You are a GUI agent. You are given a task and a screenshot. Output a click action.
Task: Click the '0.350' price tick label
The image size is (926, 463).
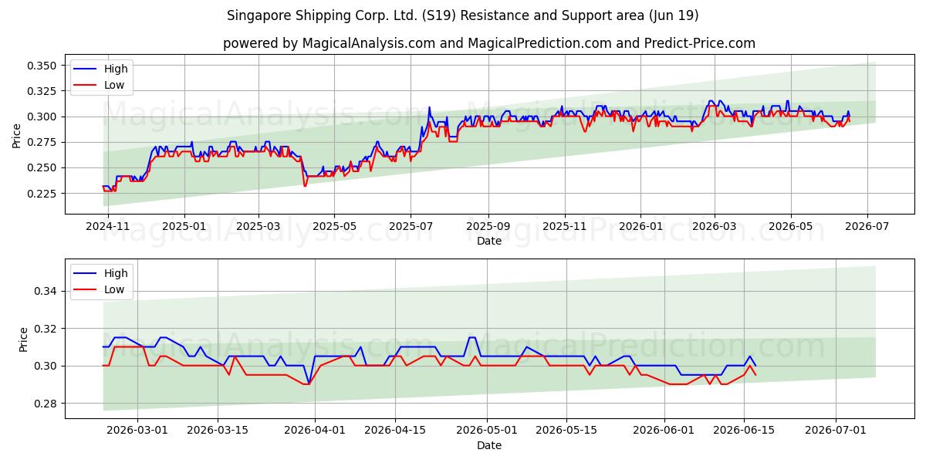43,66
